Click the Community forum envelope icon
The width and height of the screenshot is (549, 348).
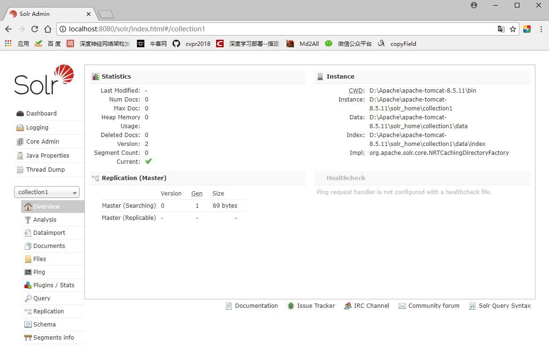tap(402, 306)
